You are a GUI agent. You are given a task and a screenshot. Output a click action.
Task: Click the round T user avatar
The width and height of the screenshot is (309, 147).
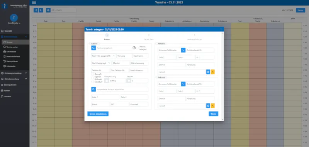tap(14, 18)
